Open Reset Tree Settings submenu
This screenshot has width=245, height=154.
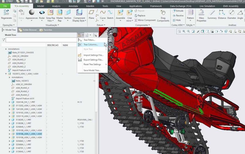click(x=92, y=64)
